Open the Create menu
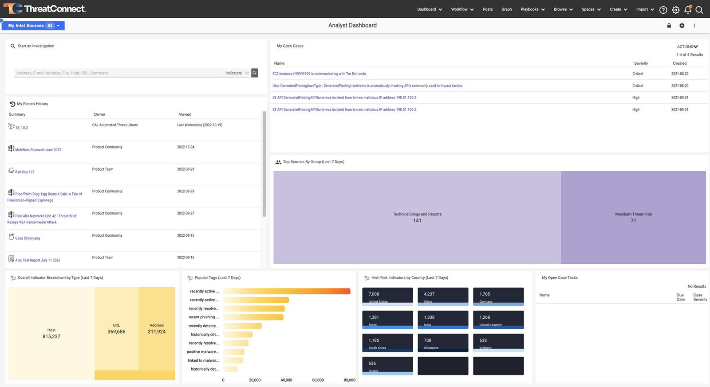710x387 pixels. point(618,9)
